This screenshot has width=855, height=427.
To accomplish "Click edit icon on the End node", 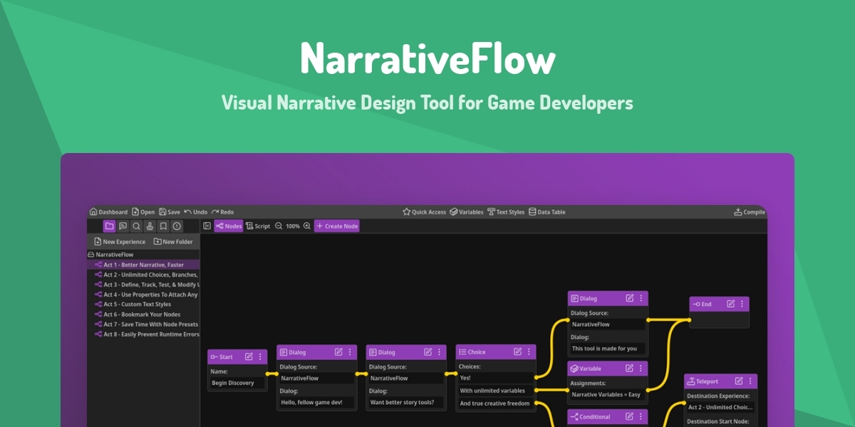I will point(730,304).
